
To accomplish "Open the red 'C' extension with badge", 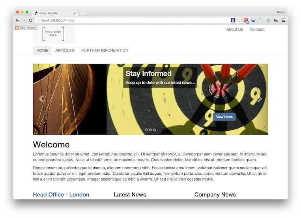I will (x=246, y=20).
